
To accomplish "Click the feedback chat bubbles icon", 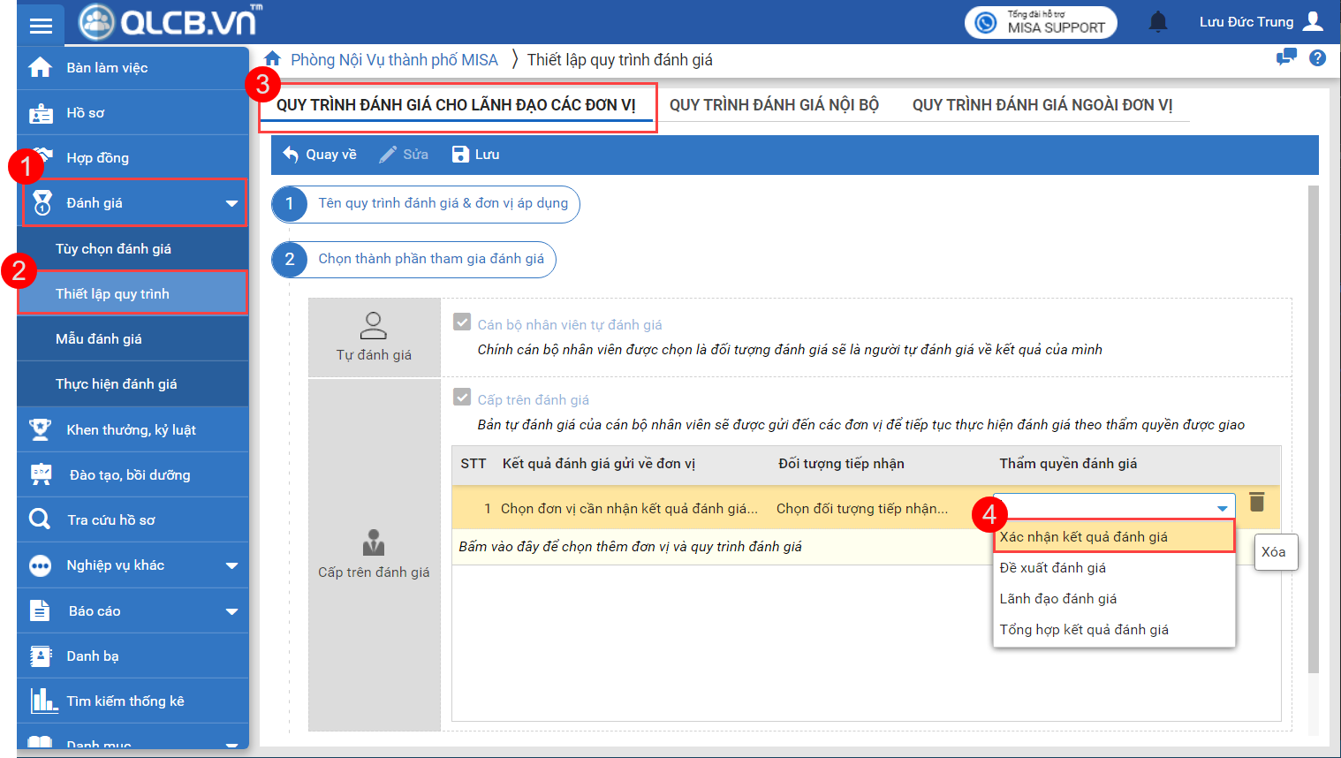I will point(1286,58).
